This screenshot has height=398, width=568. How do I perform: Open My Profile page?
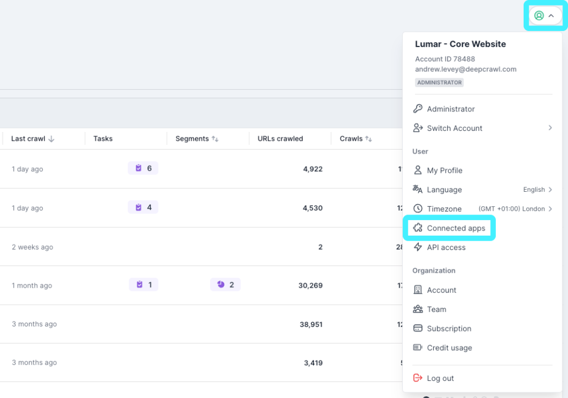[x=444, y=170]
